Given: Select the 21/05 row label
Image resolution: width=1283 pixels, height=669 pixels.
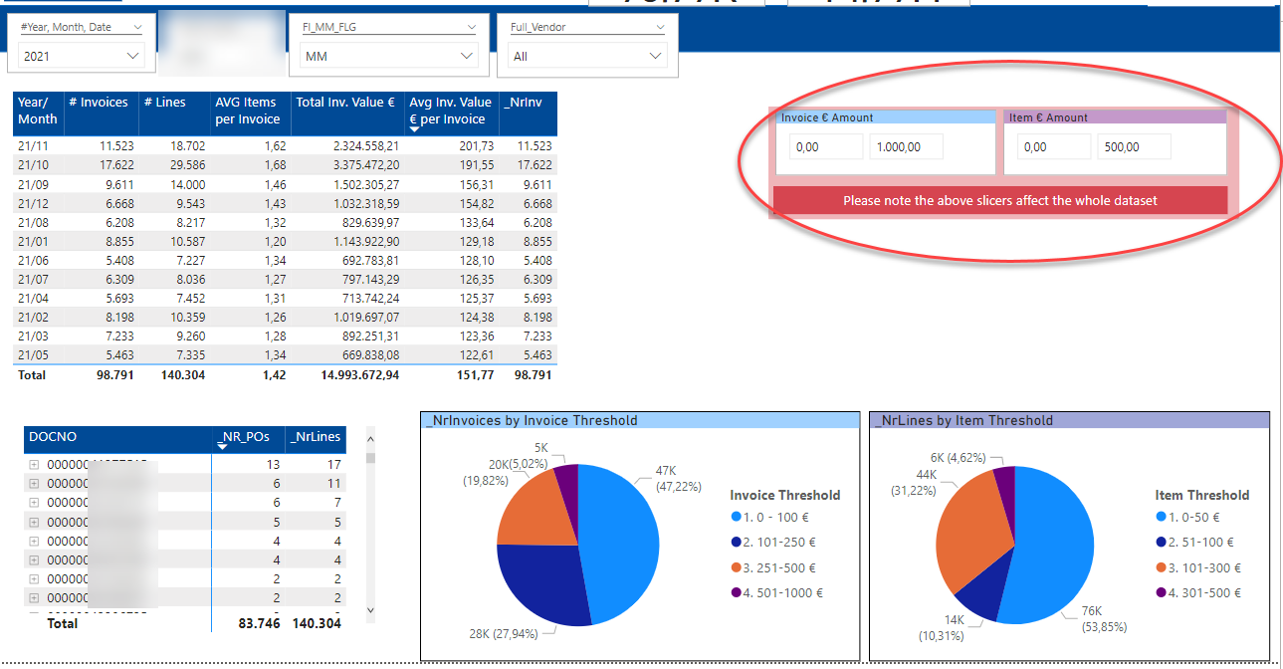Looking at the screenshot, I should click(31, 355).
